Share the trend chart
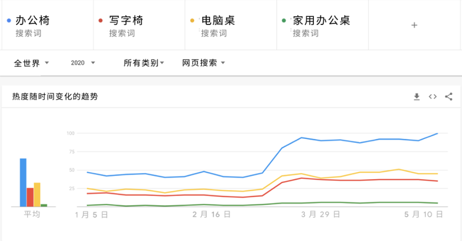This screenshot has height=241, width=462. tap(449, 97)
